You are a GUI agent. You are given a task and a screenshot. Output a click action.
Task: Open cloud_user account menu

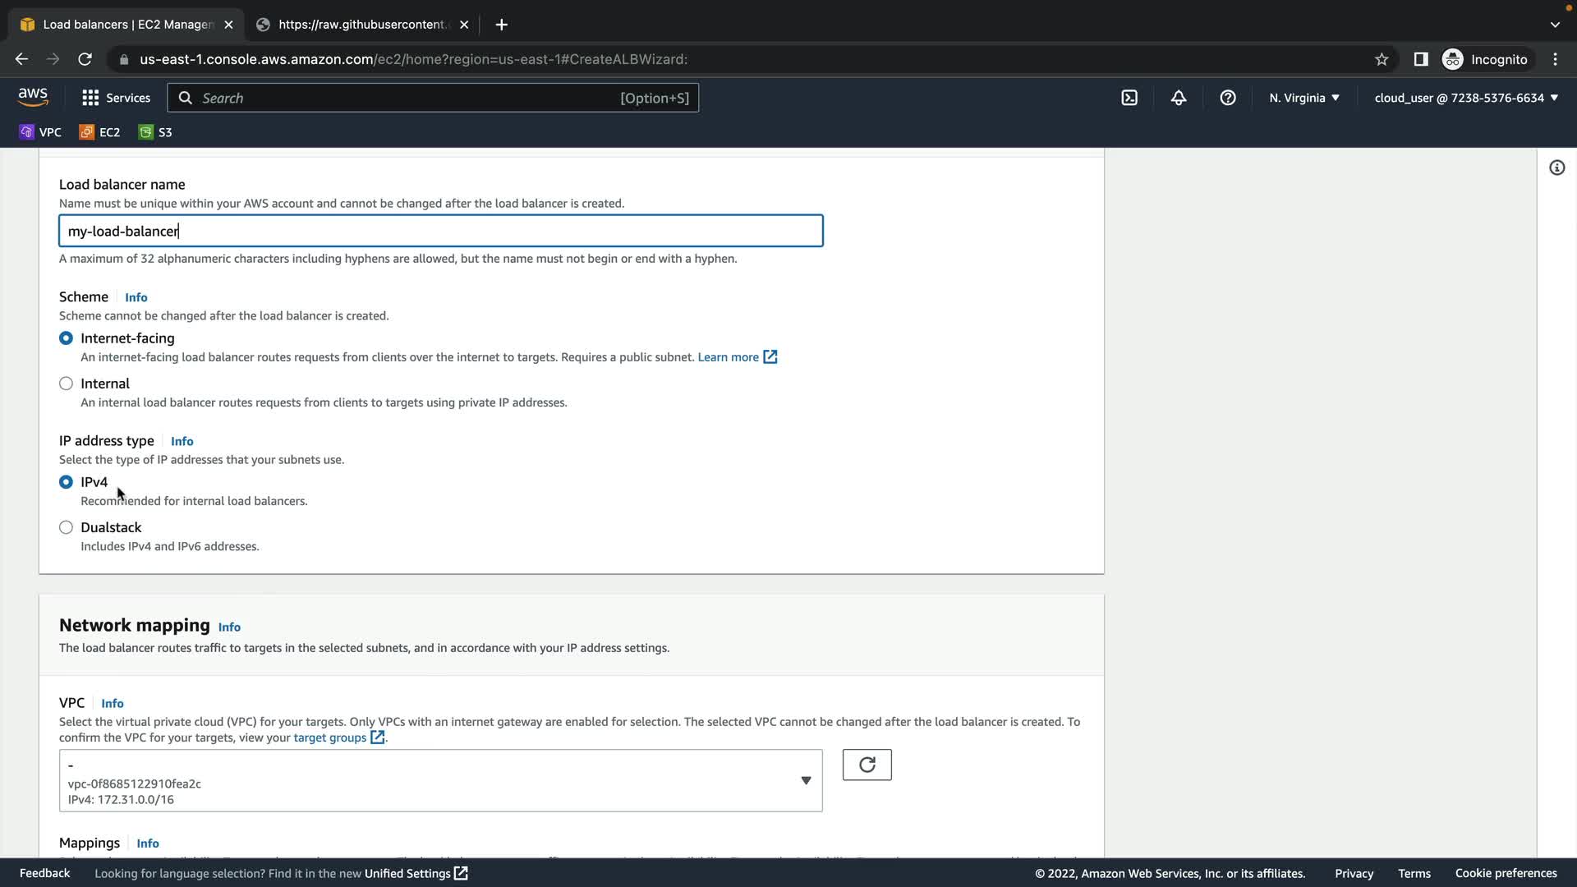point(1465,98)
